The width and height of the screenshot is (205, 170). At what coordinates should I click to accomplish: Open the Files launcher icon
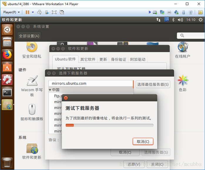tap(7, 42)
